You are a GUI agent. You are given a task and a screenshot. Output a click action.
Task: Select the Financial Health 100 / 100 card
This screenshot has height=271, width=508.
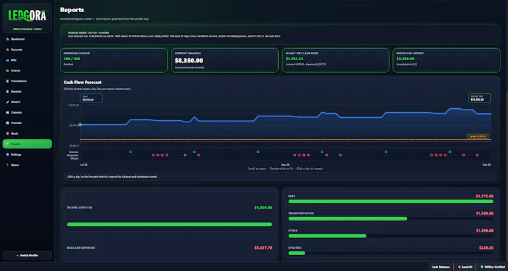point(114,60)
